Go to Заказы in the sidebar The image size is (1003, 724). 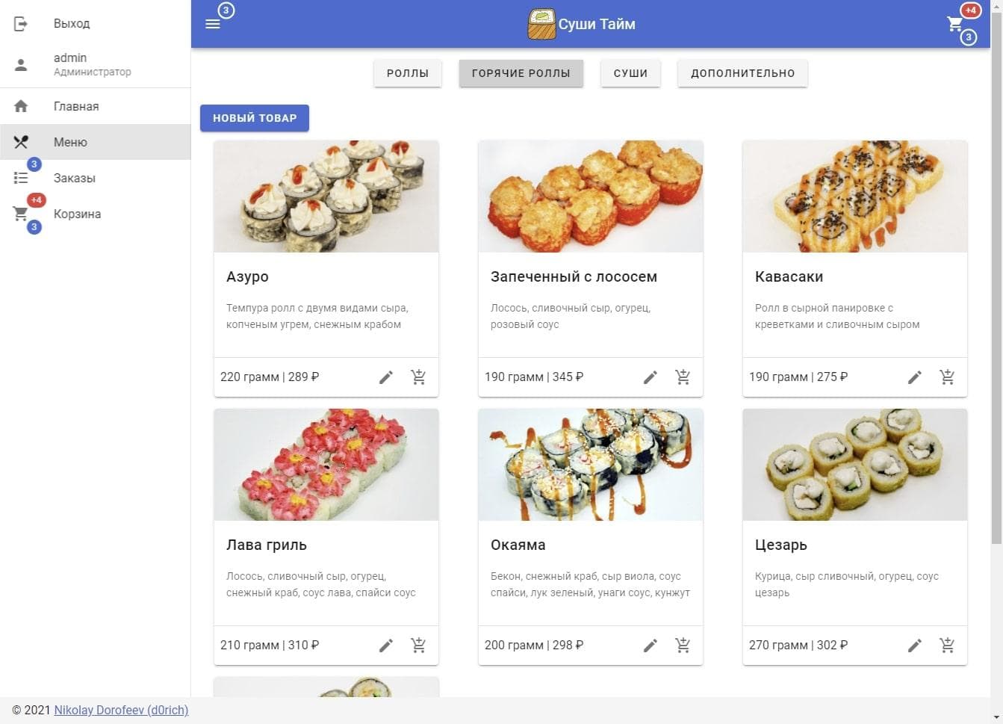pos(75,178)
